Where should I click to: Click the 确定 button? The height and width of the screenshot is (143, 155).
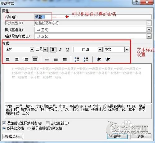pyautogui.click(x=117, y=136)
